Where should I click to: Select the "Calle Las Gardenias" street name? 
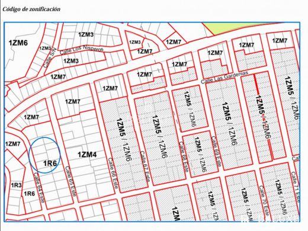pos(224,77)
